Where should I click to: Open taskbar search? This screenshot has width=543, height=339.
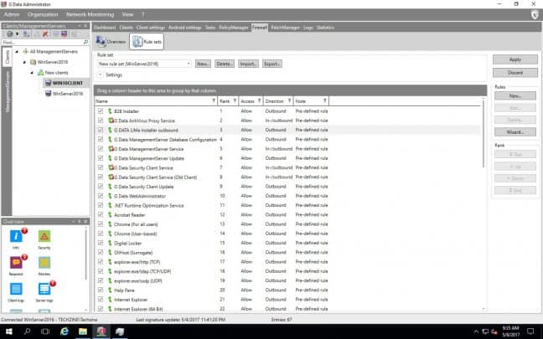pyautogui.click(x=27, y=331)
